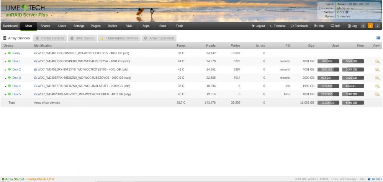Expand the Parity device dropdown arrow
This screenshot has width=383, height=182.
click(5, 54)
